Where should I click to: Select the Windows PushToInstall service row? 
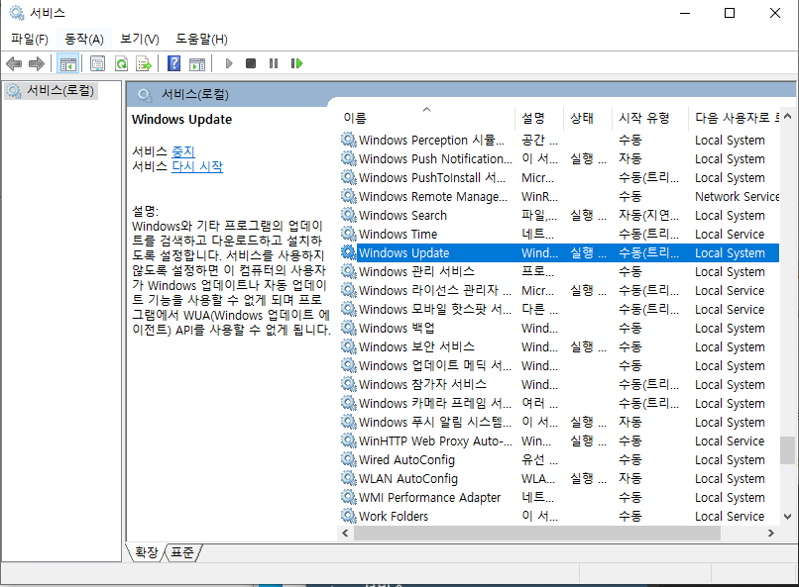tap(559, 177)
